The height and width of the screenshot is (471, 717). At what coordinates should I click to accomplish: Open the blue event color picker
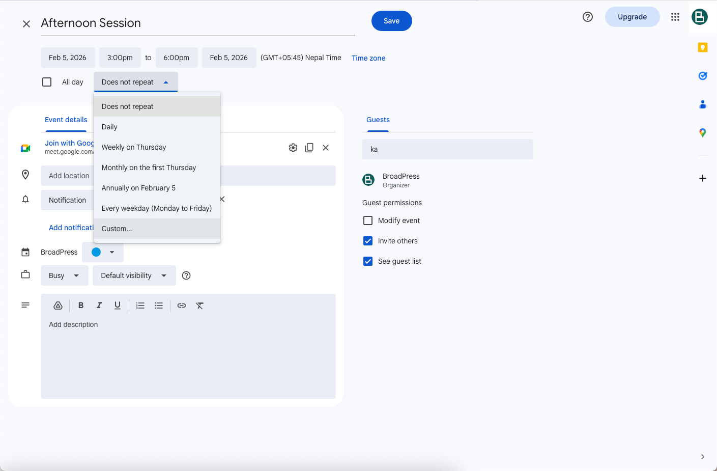[103, 252]
